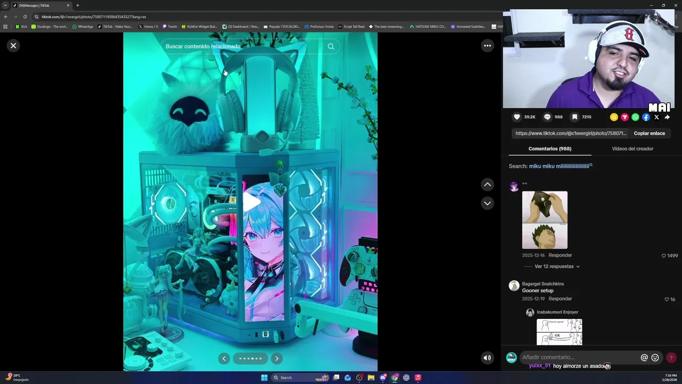Play the video via the center play button
This screenshot has height=384, width=682.
(x=251, y=202)
